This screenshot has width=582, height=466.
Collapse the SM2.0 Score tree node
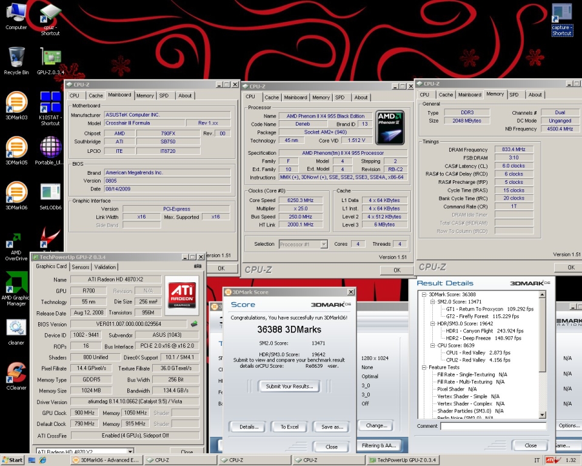[x=433, y=302]
